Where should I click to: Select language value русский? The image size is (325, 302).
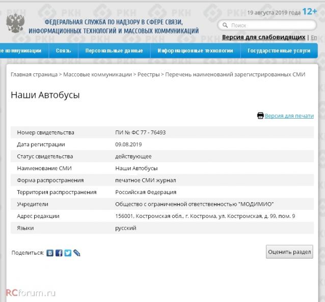126,228
